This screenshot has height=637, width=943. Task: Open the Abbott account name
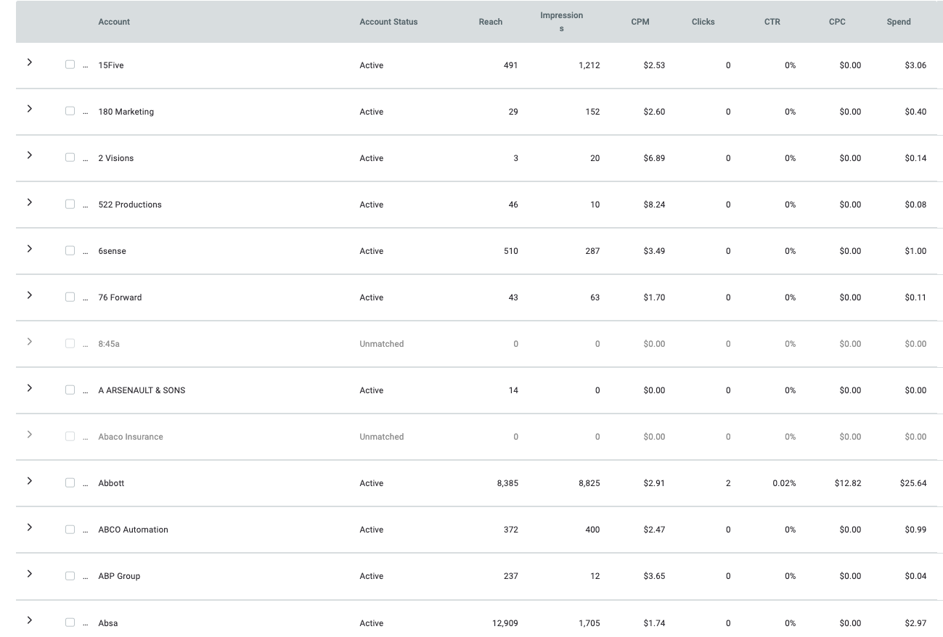click(x=111, y=483)
